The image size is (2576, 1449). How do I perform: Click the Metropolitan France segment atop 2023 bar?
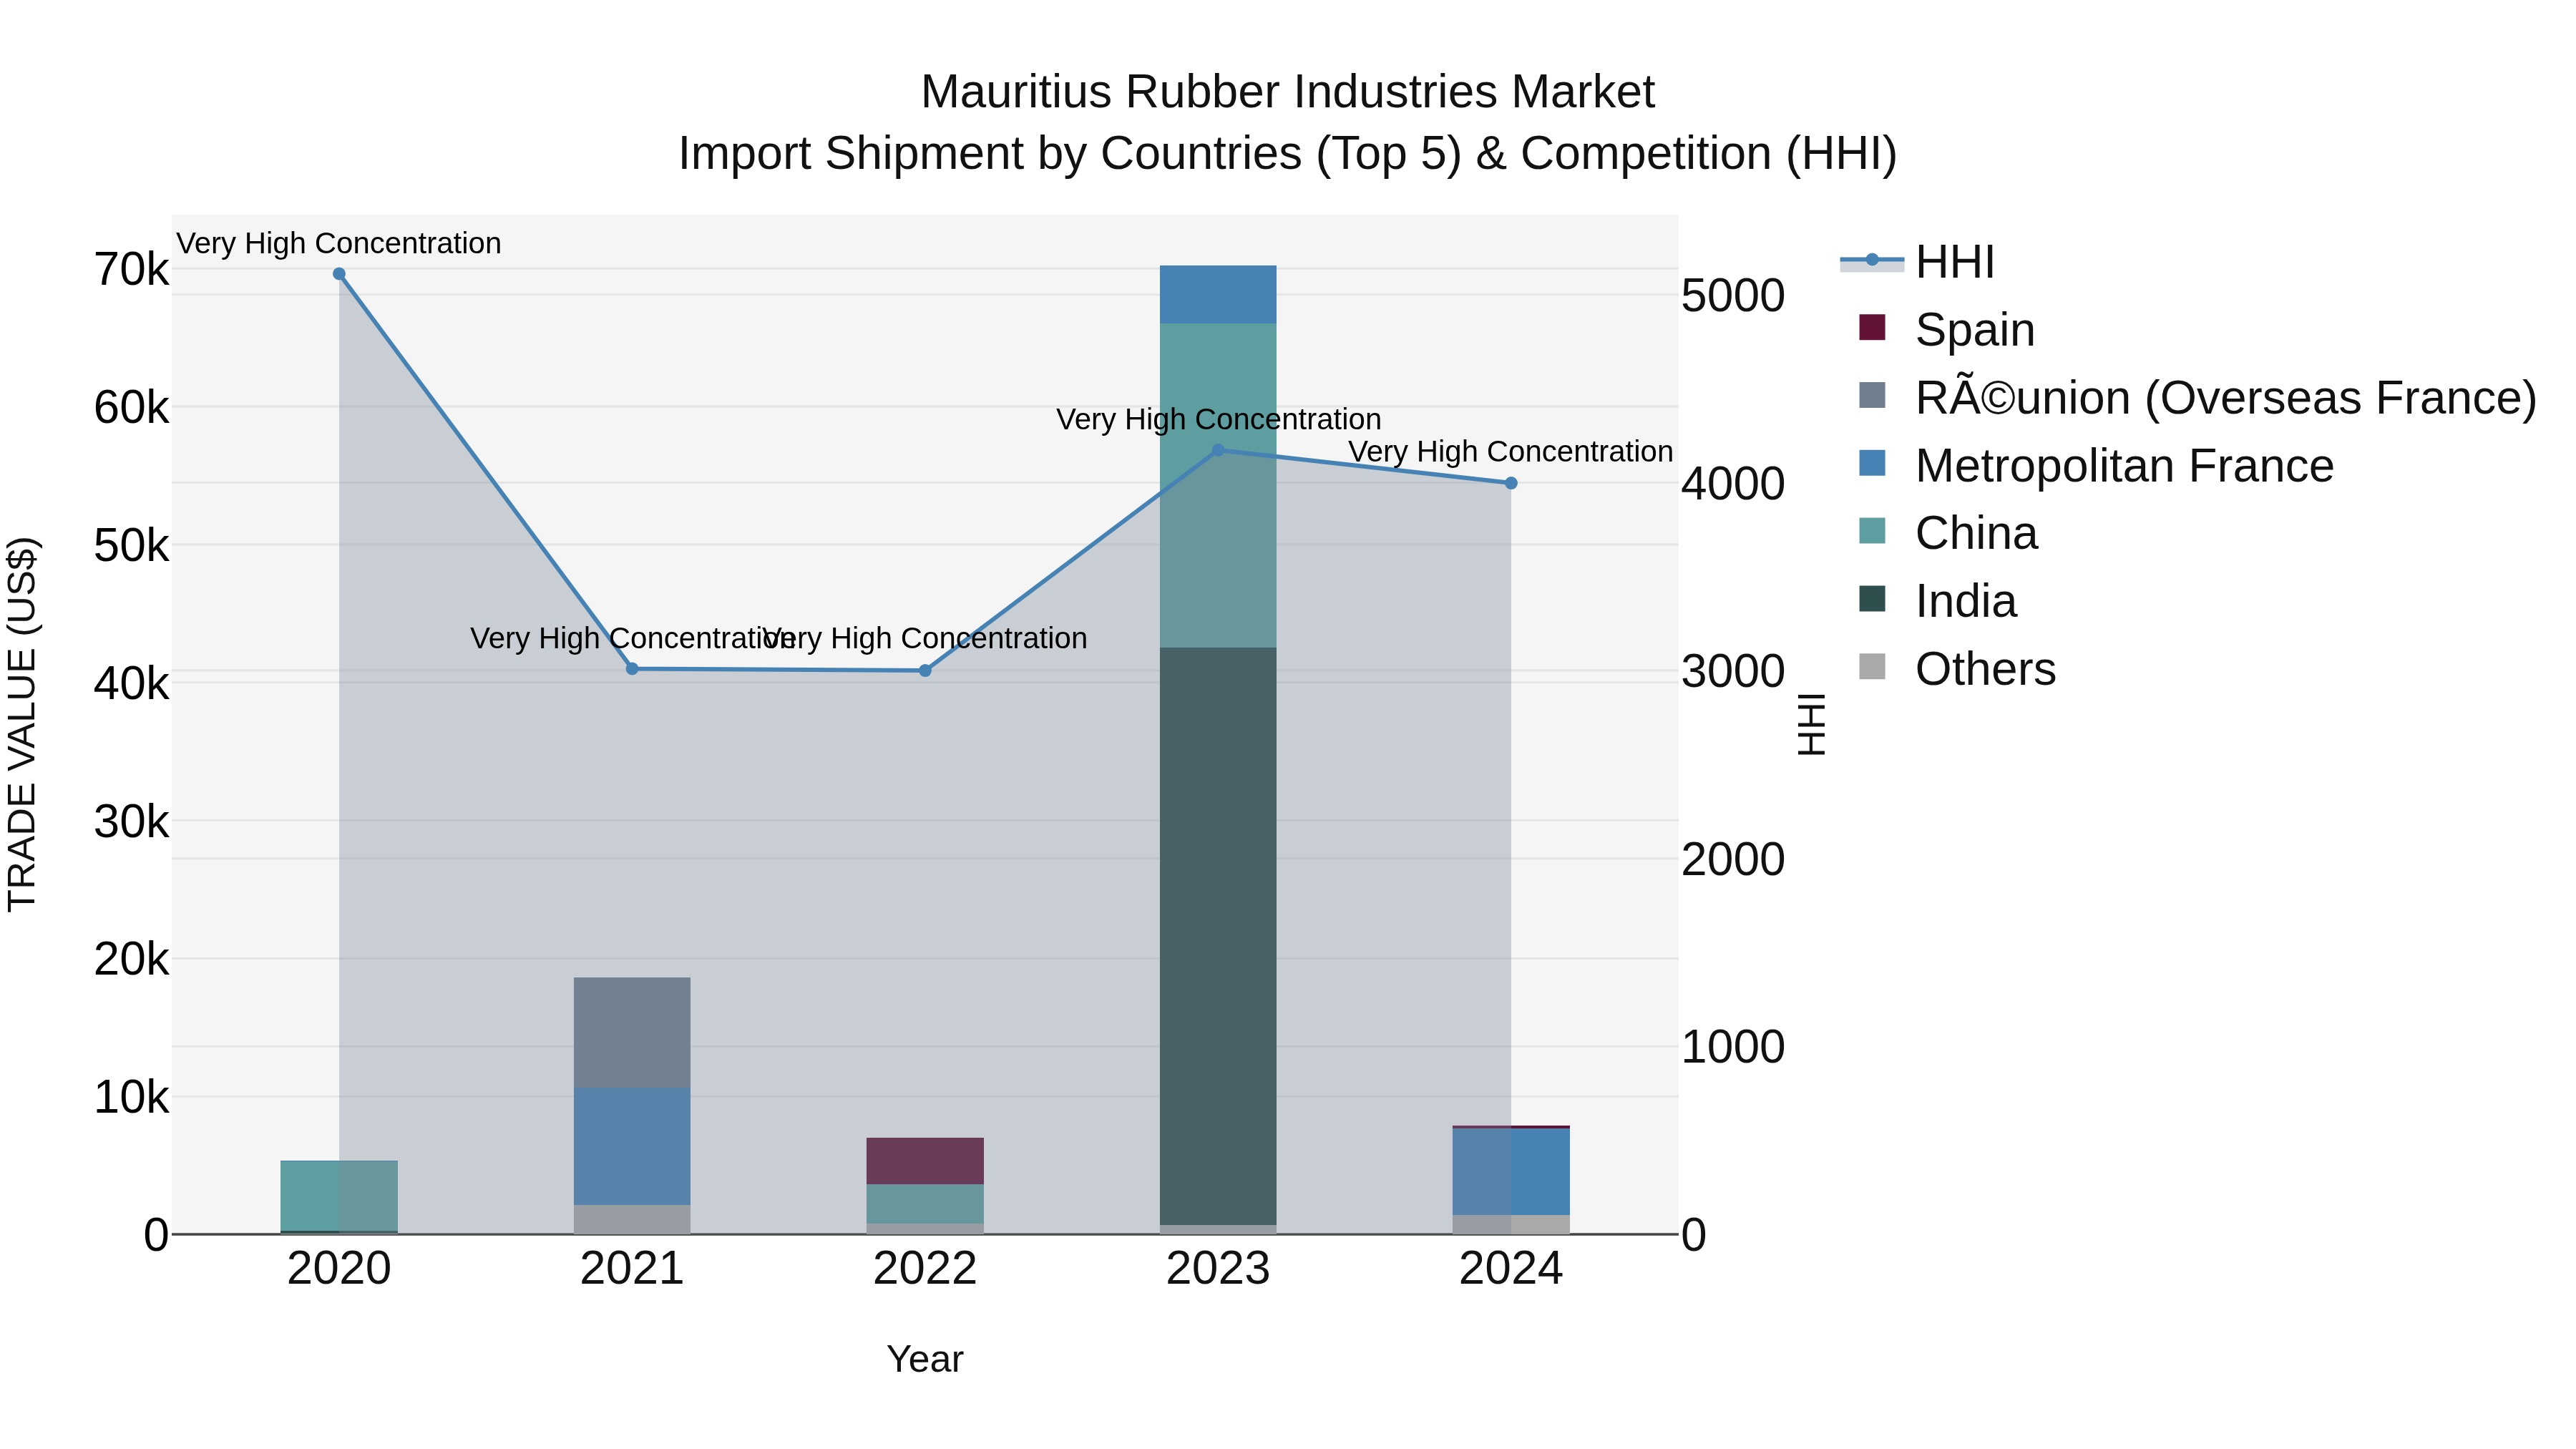(1218, 295)
